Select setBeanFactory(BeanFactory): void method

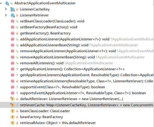(49, 27)
